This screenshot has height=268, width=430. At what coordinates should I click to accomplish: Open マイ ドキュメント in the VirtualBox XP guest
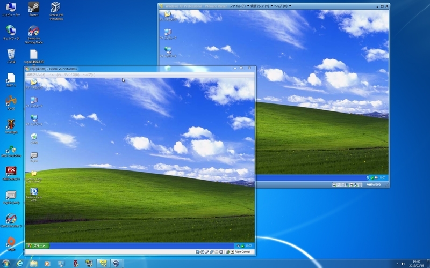[34, 84]
